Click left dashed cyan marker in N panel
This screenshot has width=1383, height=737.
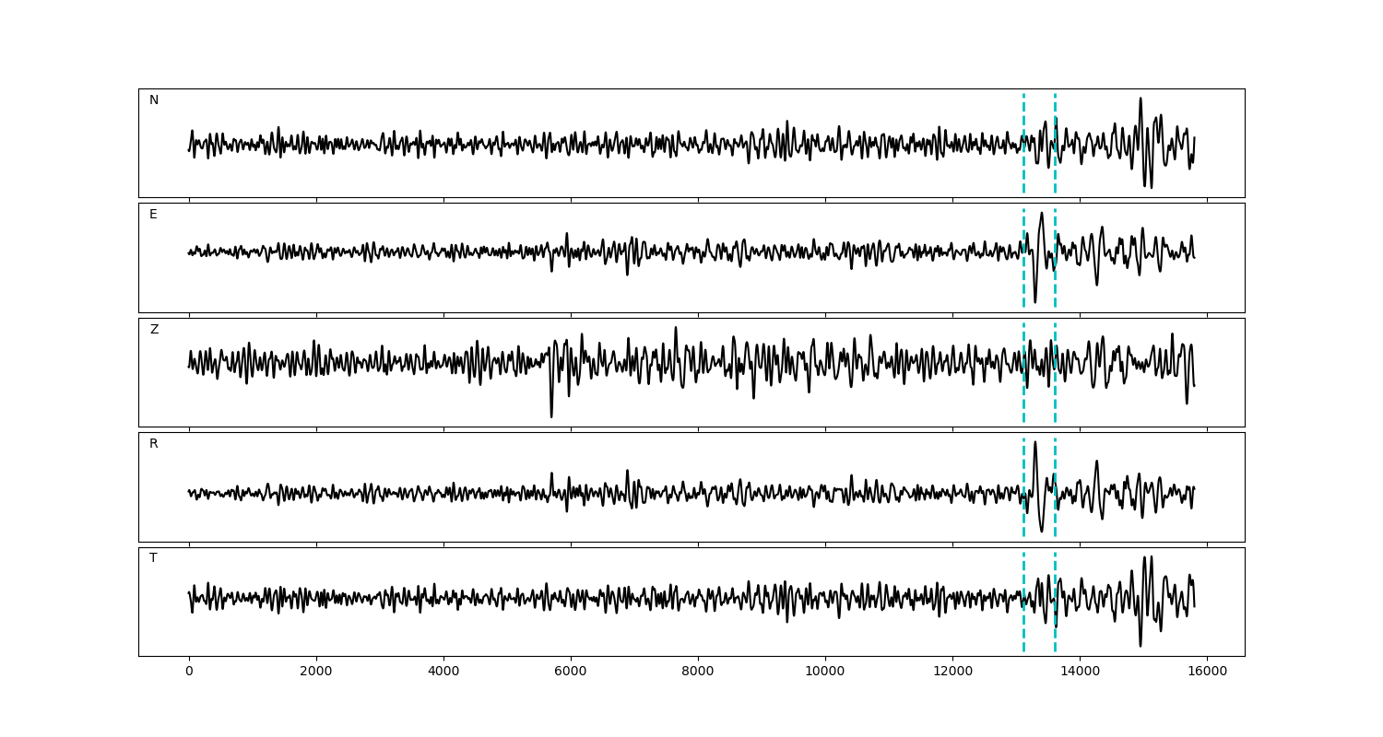[1023, 143]
